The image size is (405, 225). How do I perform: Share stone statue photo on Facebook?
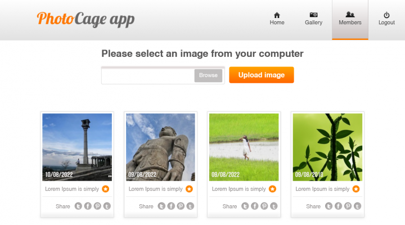pos(171,206)
